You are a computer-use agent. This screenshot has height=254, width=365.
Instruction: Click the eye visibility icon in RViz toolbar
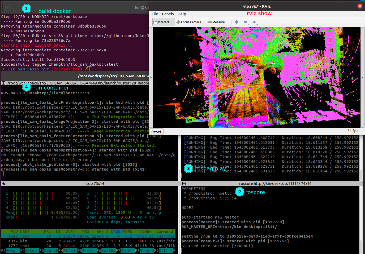(x=254, y=22)
